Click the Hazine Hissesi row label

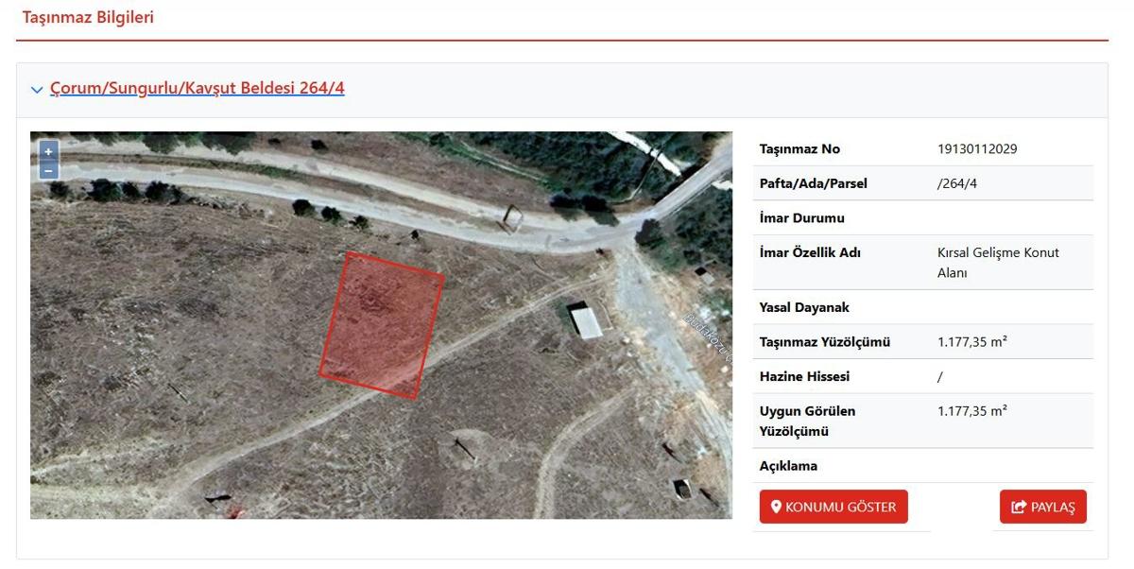[805, 376]
